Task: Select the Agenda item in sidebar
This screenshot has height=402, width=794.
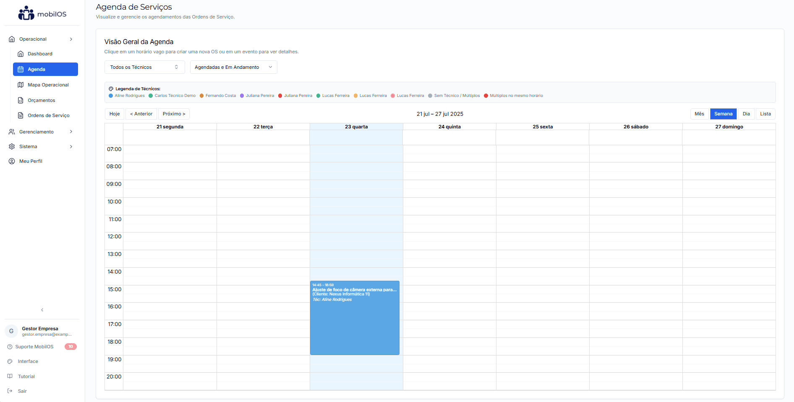Action: click(x=36, y=69)
